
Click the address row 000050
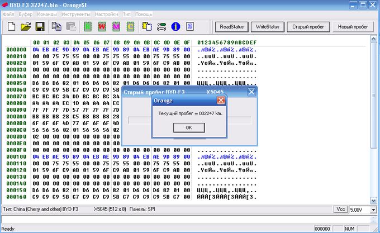(x=16, y=83)
